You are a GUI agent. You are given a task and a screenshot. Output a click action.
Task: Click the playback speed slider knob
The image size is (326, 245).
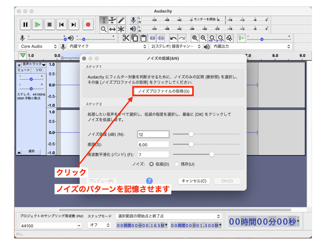262,39
